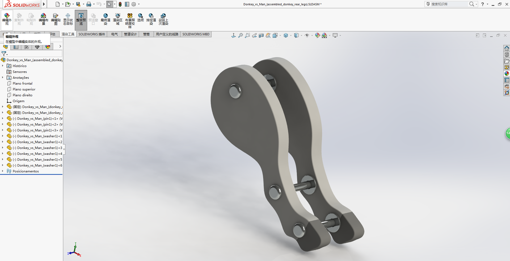Viewport: 510px width, 261px height.
Task: Click Zoom to Fit in view toolbar
Action: (241, 35)
